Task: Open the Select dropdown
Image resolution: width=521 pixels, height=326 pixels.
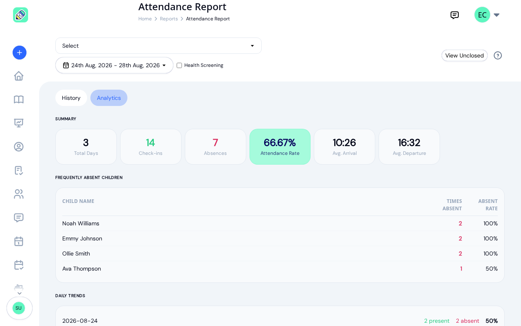Action: (x=158, y=46)
